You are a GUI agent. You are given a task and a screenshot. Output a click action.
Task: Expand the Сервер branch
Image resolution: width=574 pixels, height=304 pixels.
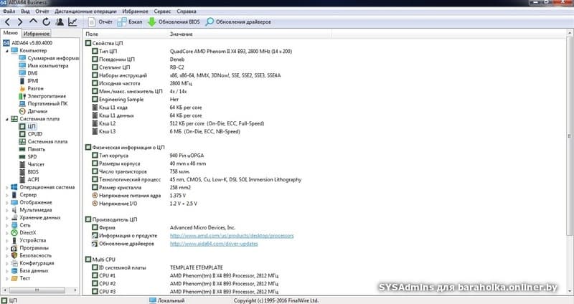pos(6,195)
